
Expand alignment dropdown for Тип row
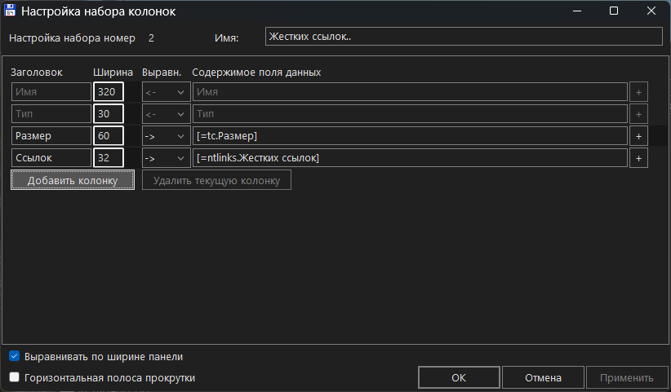coord(166,113)
